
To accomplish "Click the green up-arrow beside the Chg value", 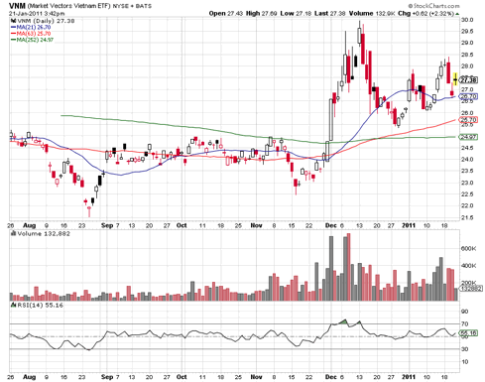I will (457, 14).
